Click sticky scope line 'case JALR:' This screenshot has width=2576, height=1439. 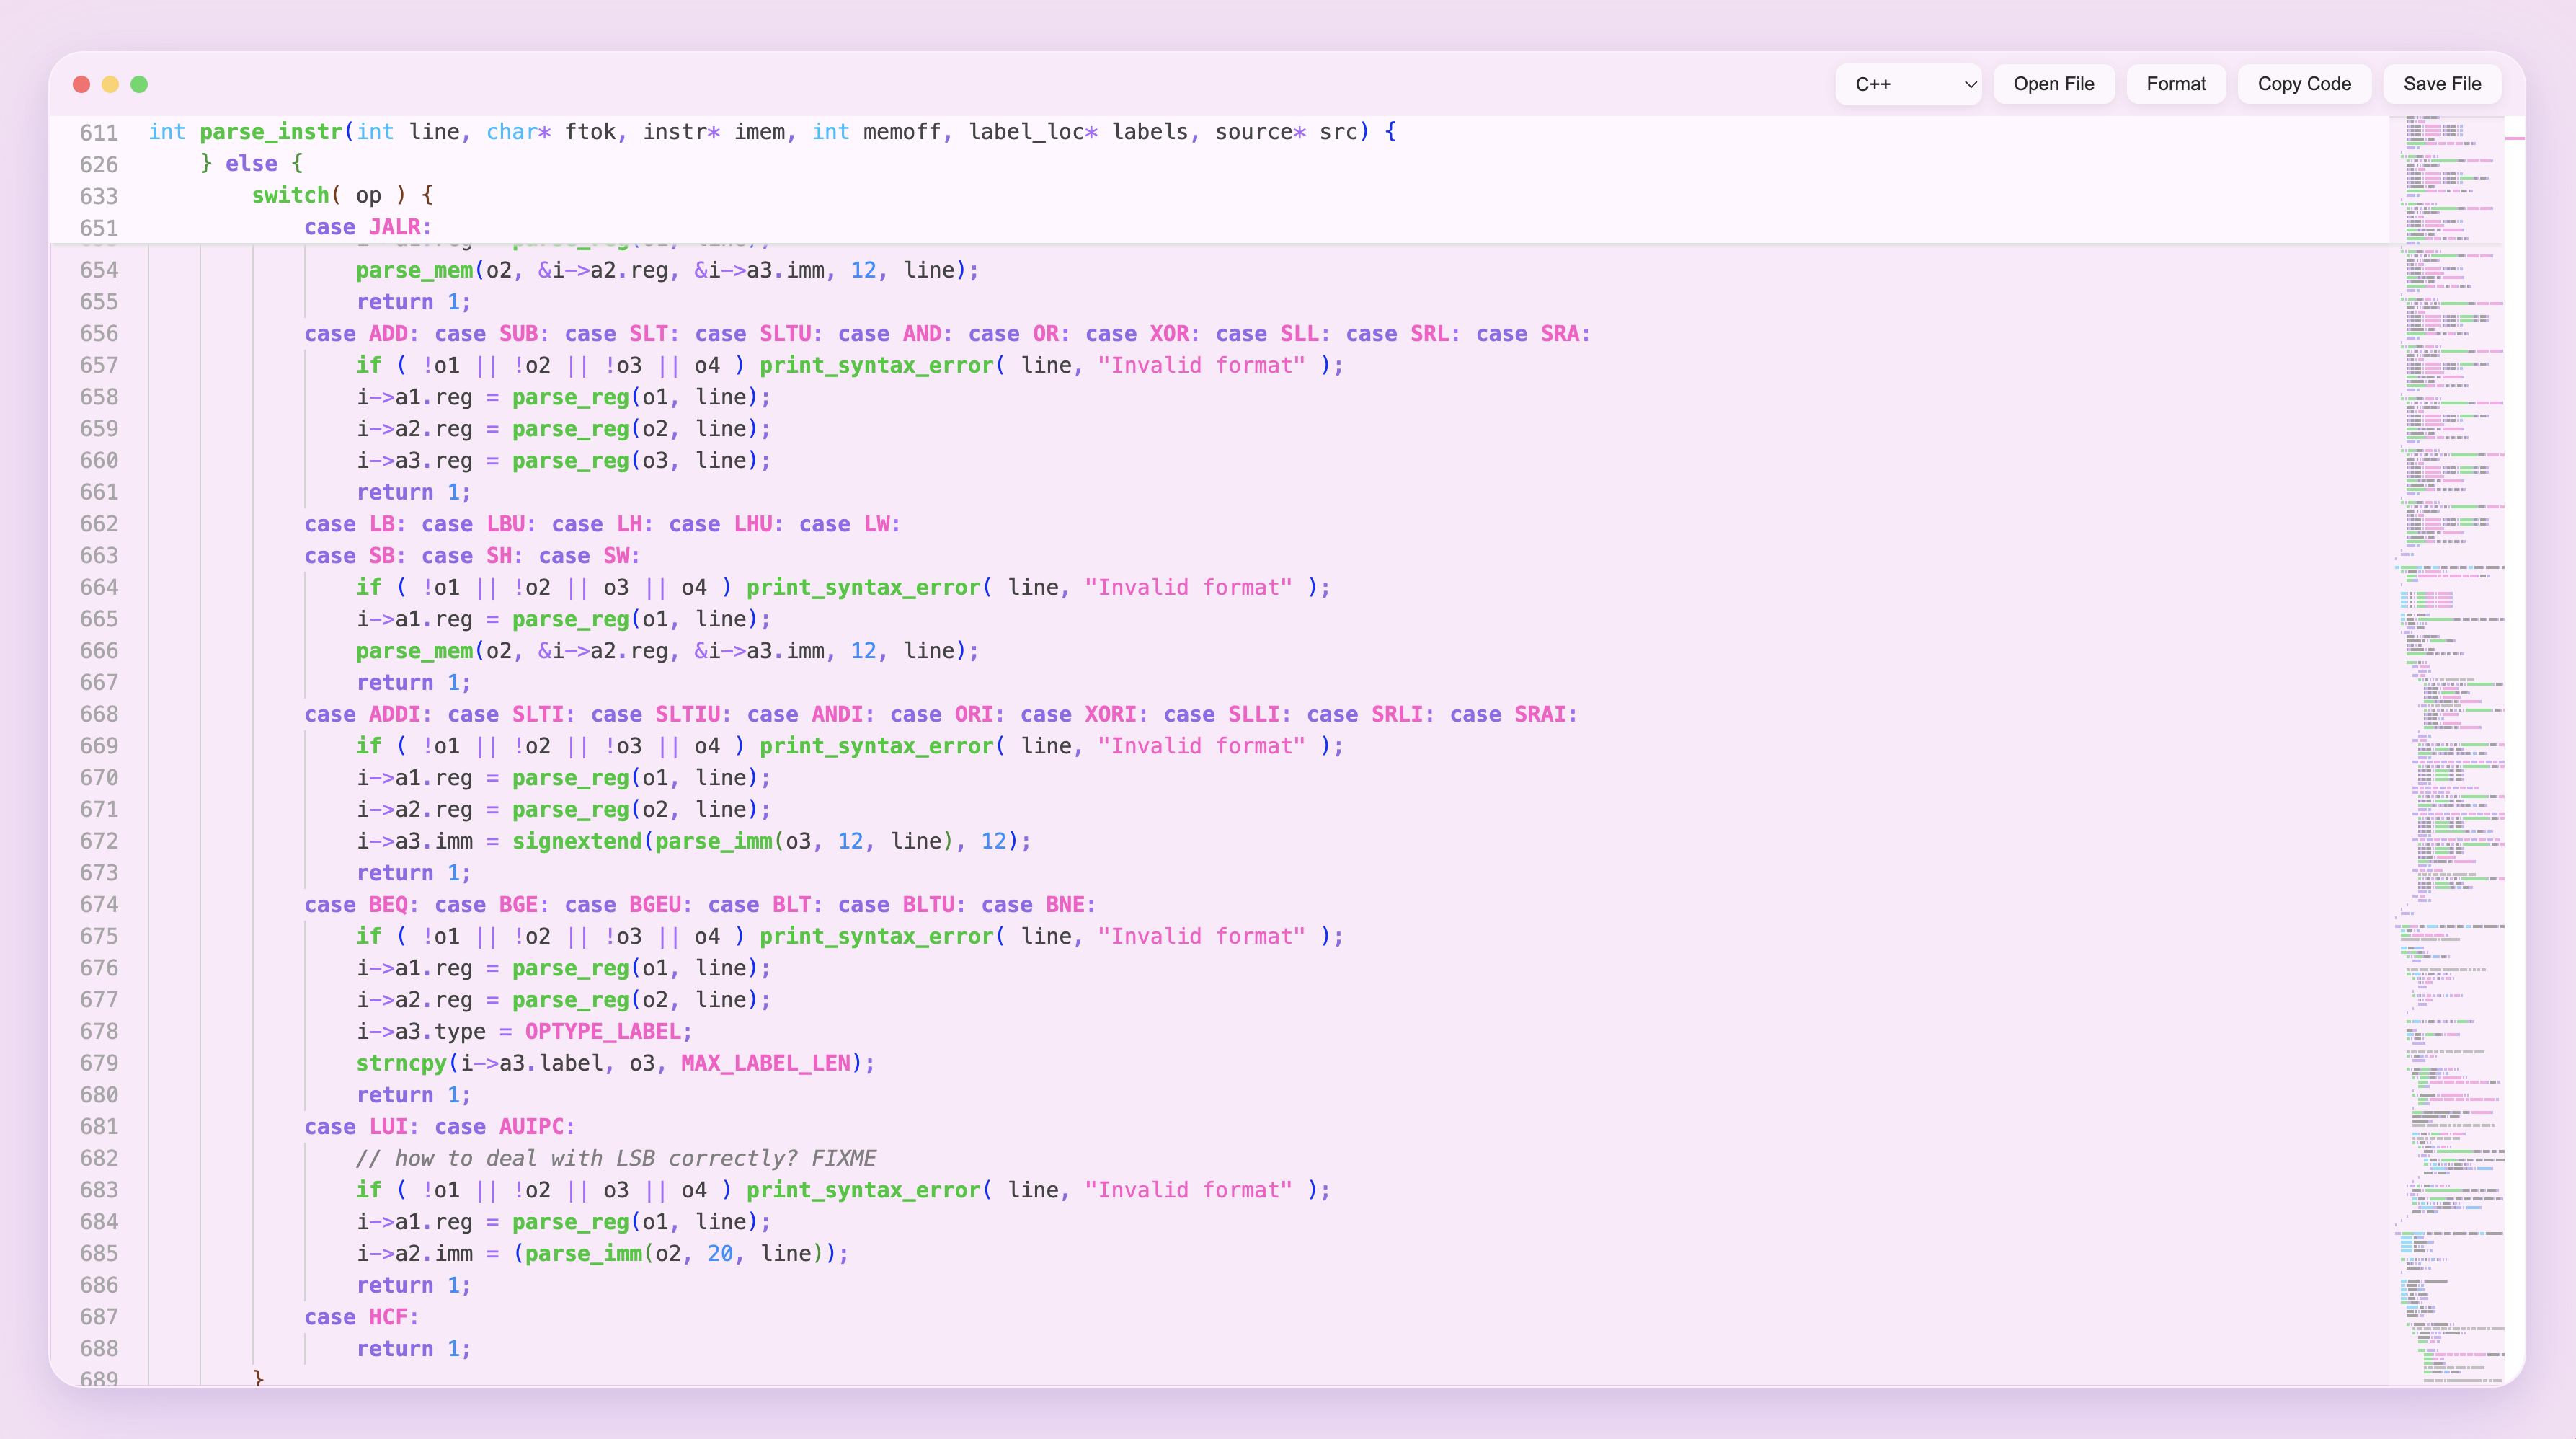pyautogui.click(x=368, y=227)
